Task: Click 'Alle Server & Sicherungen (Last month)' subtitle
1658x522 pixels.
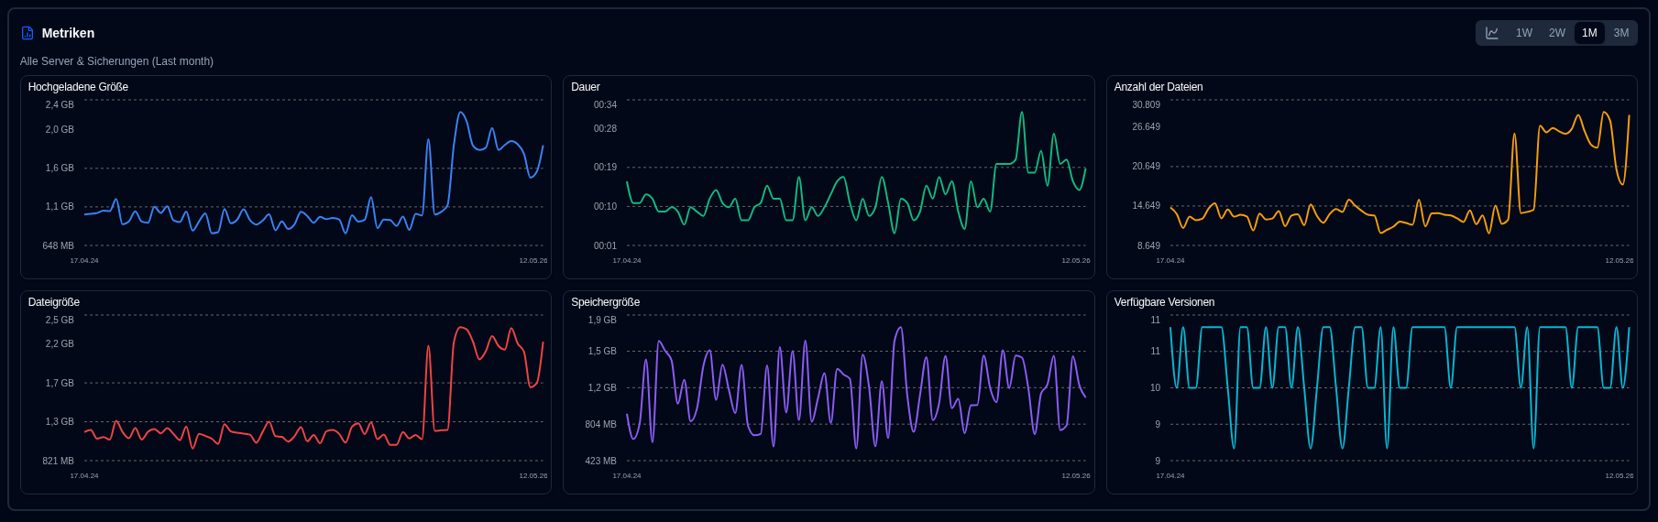Action: 116,61
